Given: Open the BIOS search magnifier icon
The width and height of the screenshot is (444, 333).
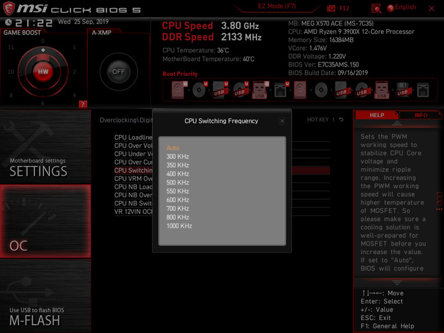Looking at the screenshot, I should [x=376, y=9].
